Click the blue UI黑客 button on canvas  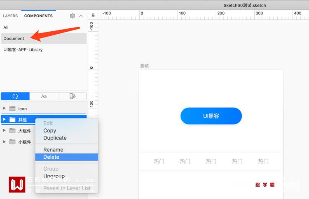click(x=211, y=116)
